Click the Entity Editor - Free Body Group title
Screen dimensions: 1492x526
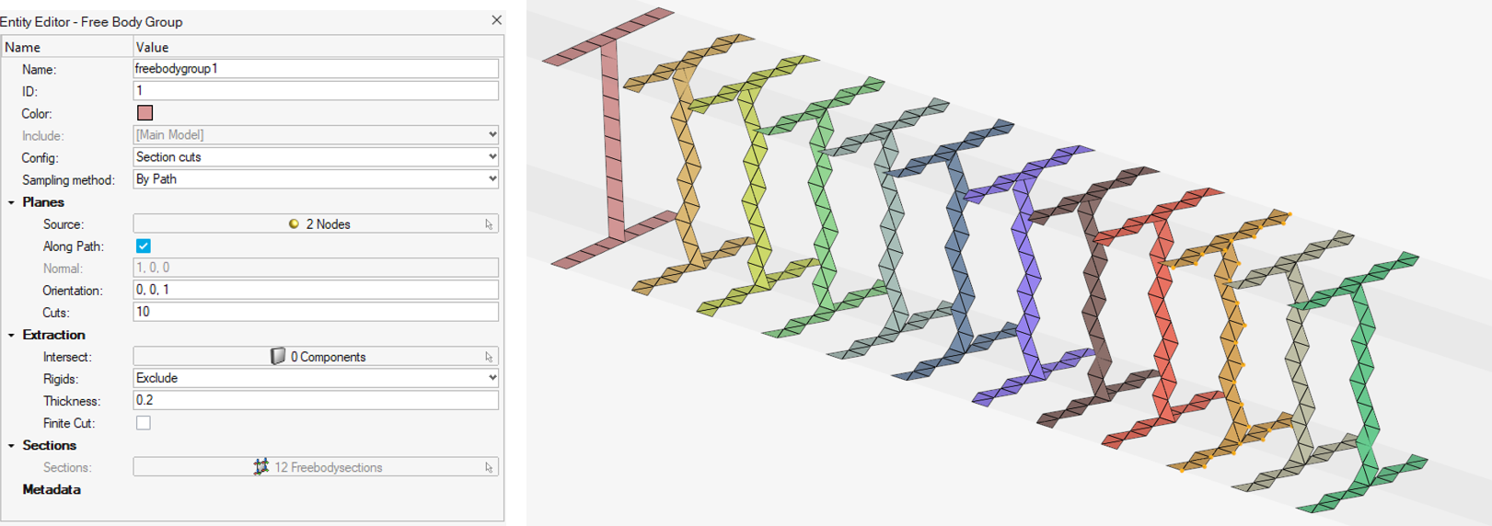coord(91,21)
